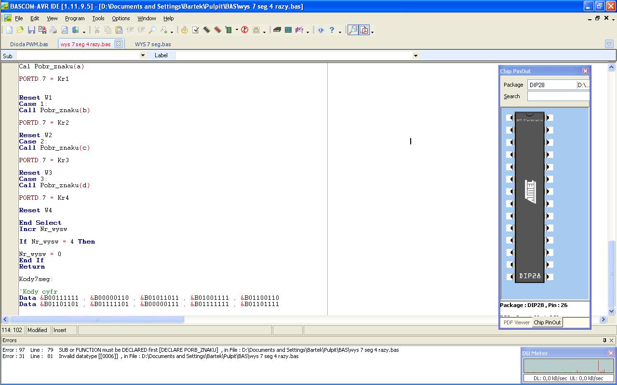Click the Search field in Chip PinOut
The width and height of the screenshot is (617, 385).
[x=559, y=96]
